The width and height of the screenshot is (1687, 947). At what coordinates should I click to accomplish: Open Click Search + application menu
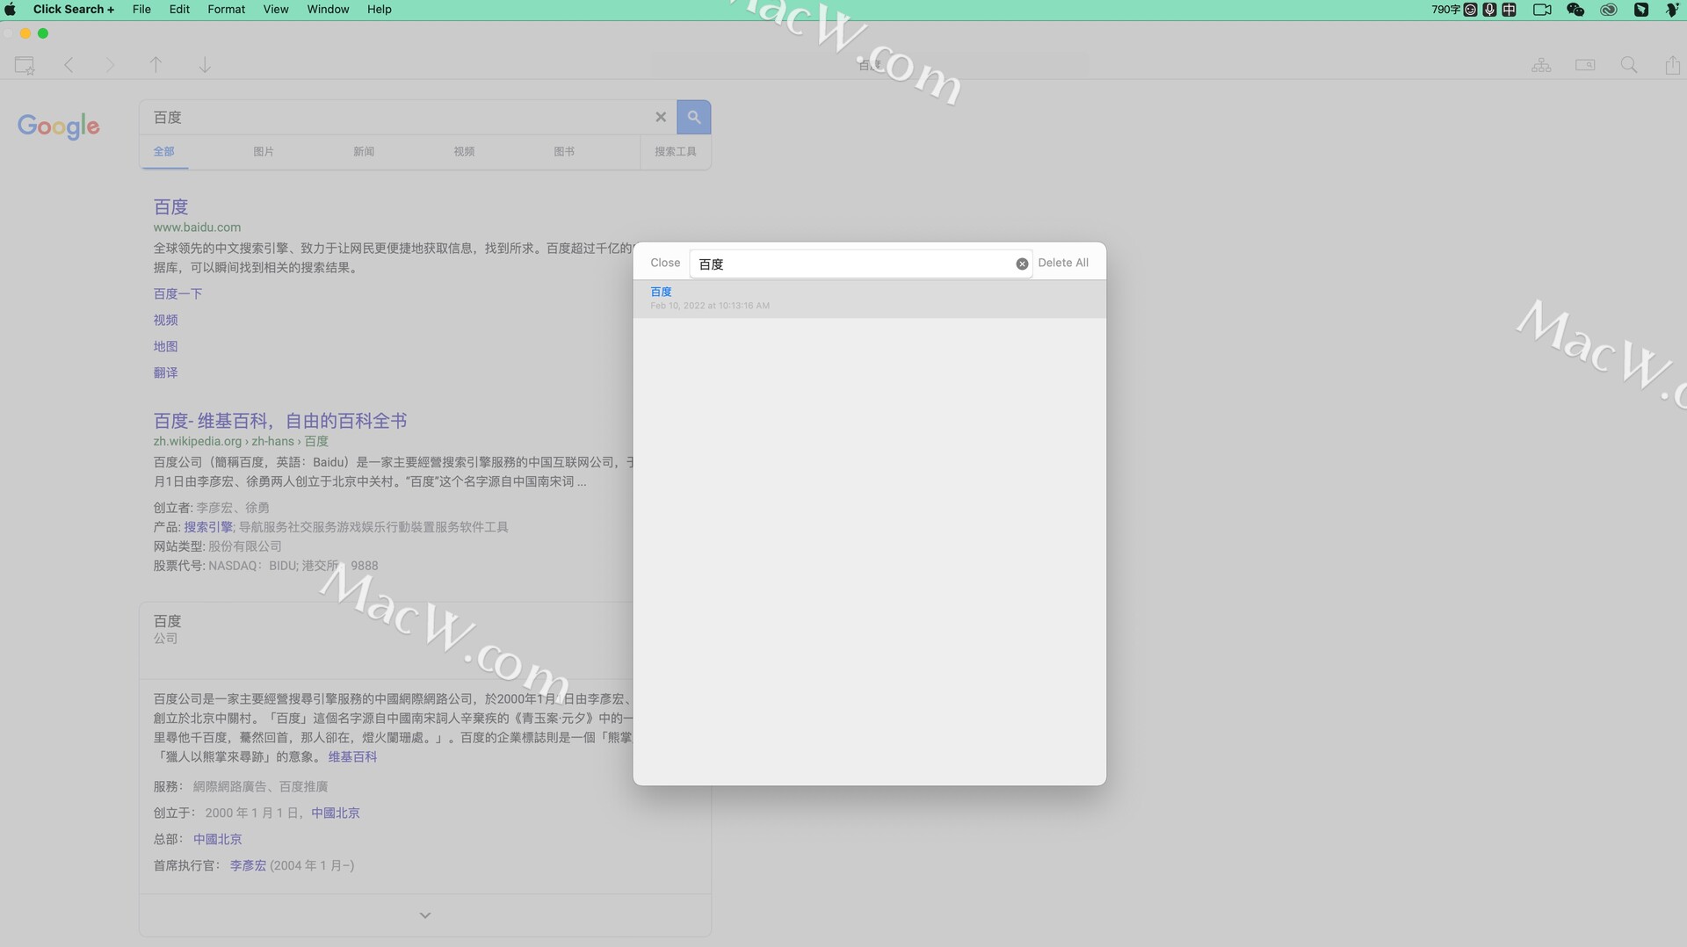click(x=74, y=10)
